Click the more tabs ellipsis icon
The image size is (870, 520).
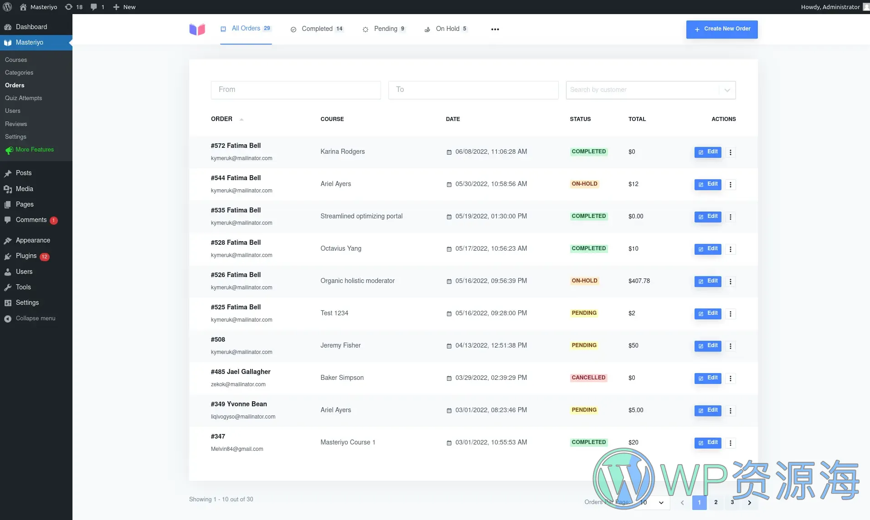coord(495,29)
